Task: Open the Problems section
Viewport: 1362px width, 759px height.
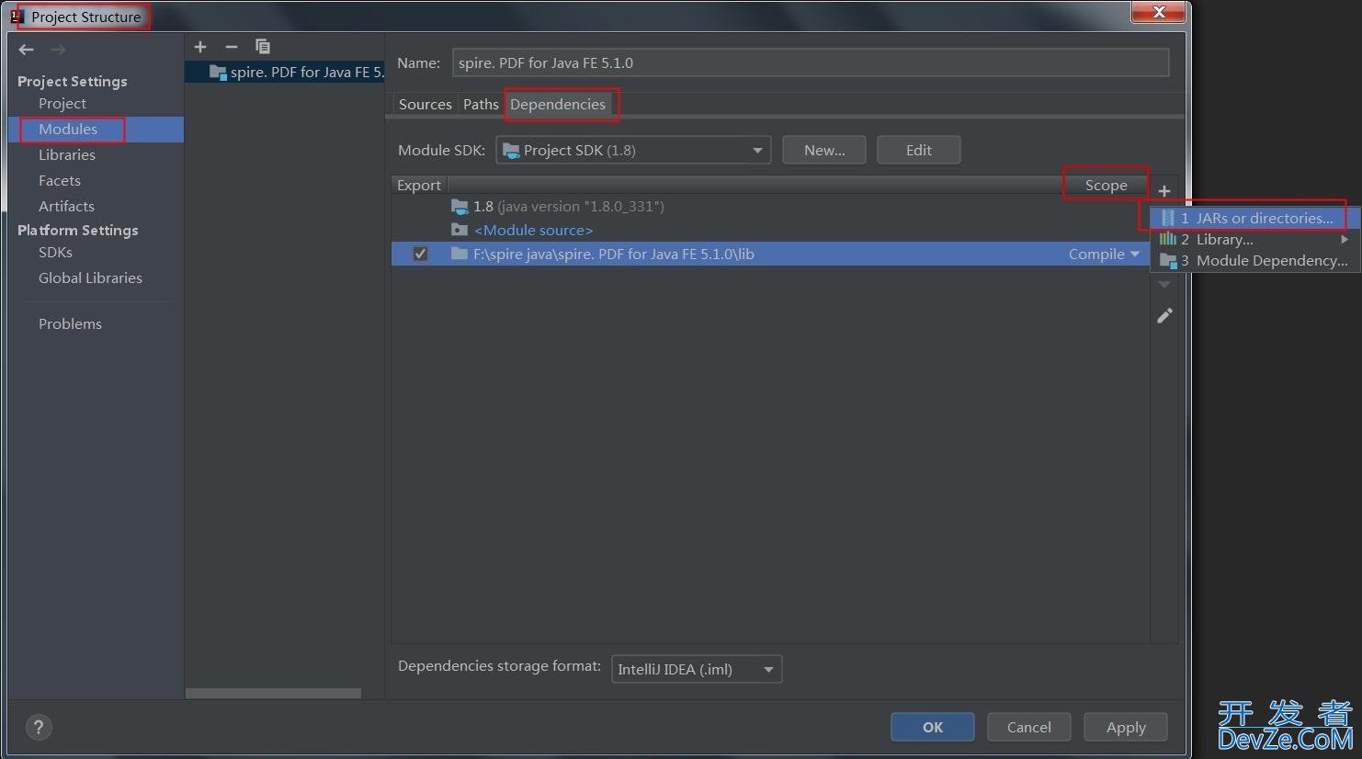Action: pos(70,324)
